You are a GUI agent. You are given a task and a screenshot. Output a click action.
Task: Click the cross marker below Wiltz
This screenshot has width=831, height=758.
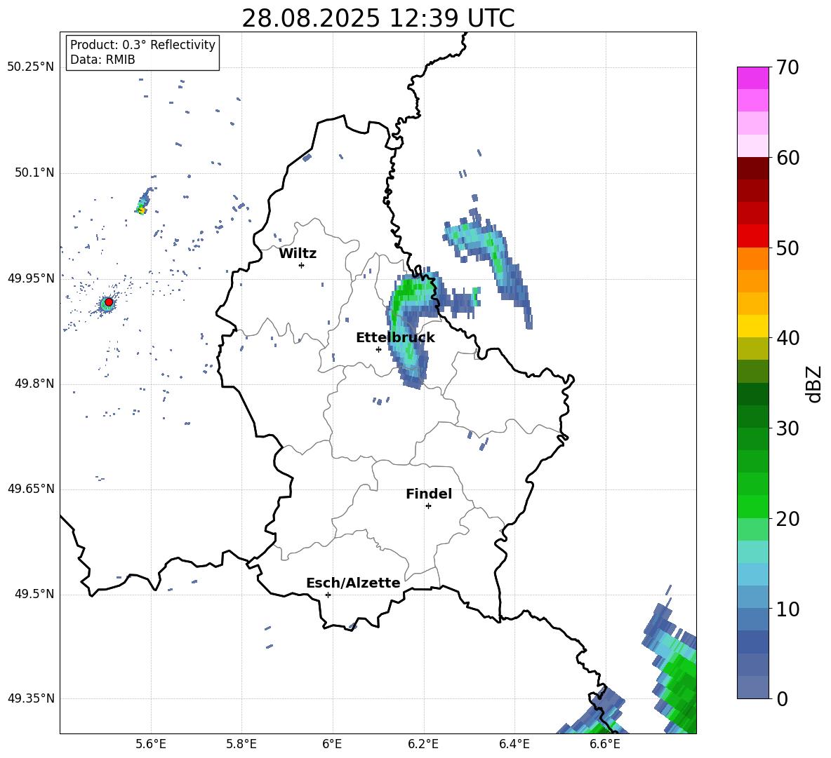click(x=302, y=265)
